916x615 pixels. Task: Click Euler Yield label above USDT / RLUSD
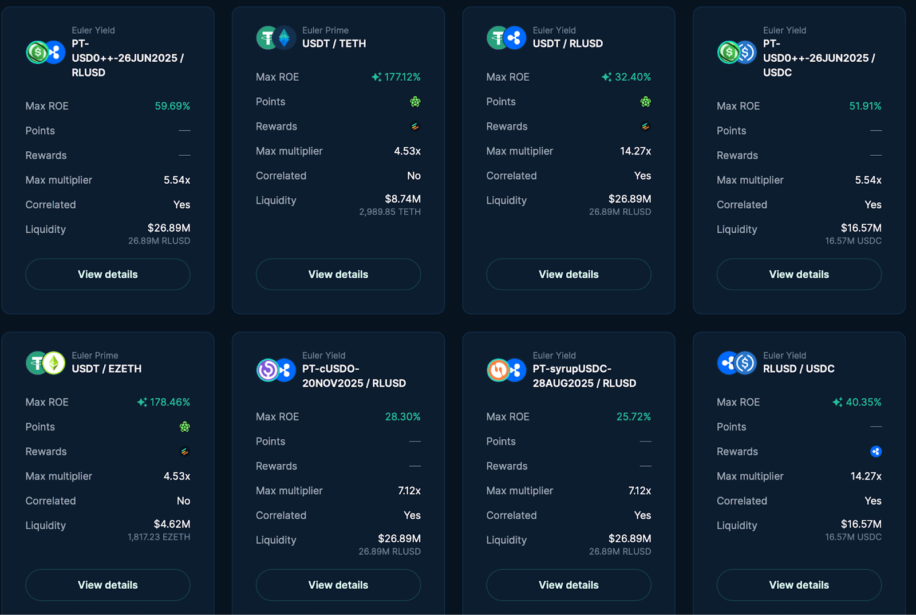554,30
